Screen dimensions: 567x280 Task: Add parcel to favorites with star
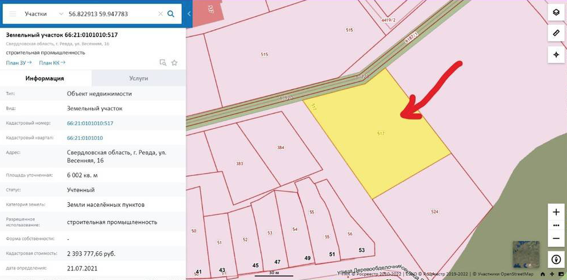tap(174, 62)
